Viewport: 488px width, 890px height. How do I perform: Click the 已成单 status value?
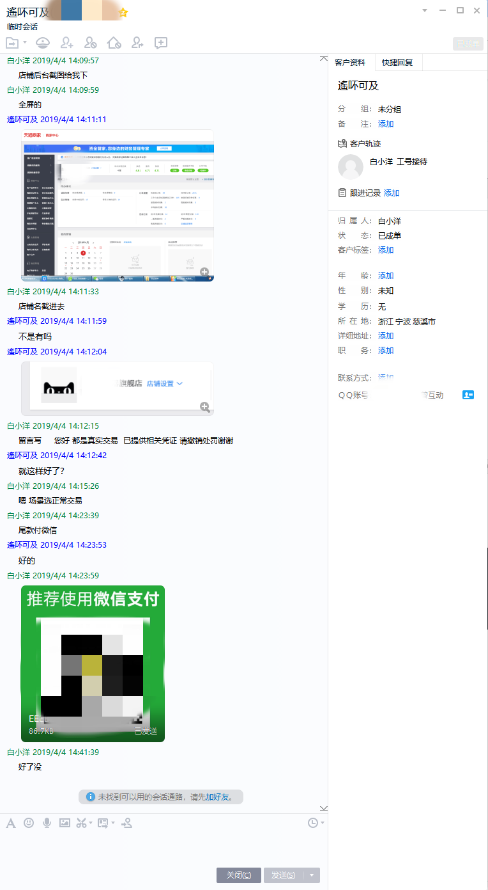(x=390, y=235)
